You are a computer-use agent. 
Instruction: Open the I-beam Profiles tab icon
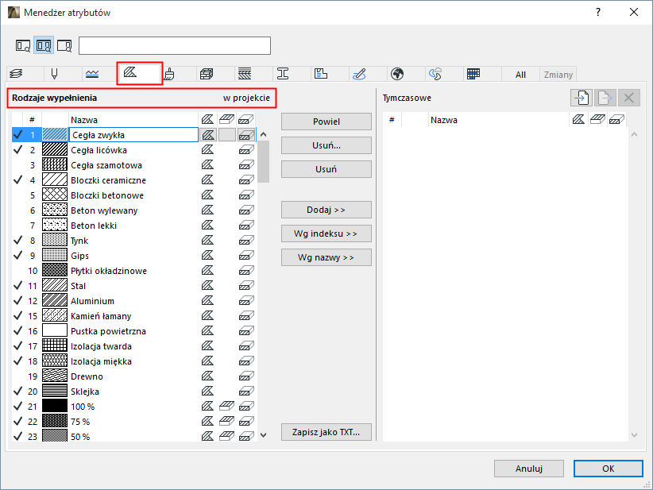click(283, 74)
